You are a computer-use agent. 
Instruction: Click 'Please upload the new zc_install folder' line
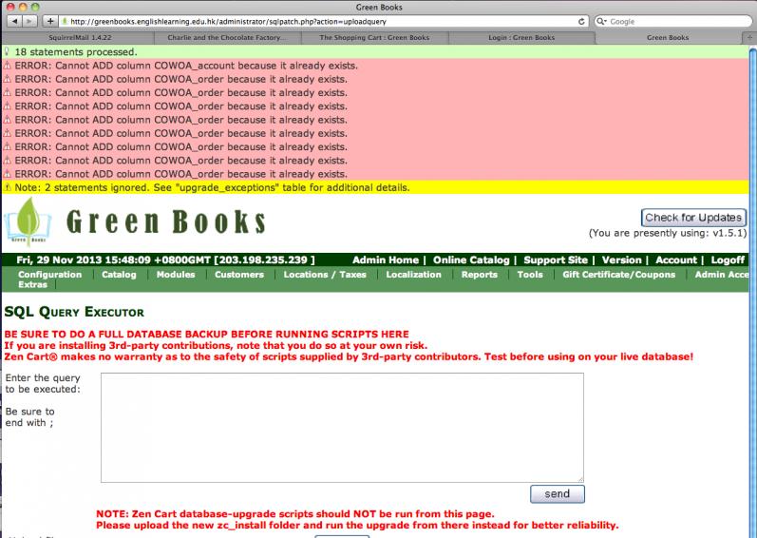[357, 525]
